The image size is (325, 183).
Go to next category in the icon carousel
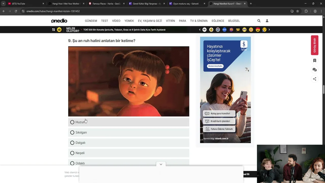[269, 30]
